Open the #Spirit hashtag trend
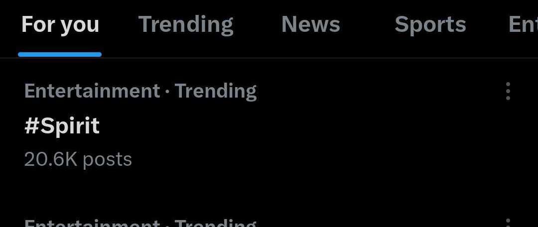The width and height of the screenshot is (538, 227). (62, 126)
